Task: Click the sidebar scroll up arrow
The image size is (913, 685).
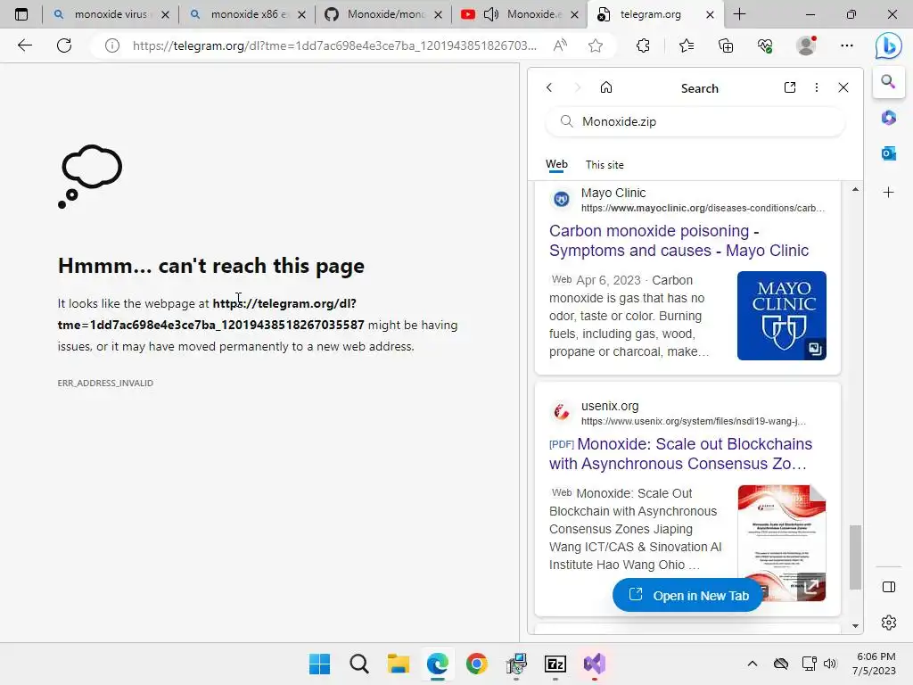Action: tap(855, 189)
